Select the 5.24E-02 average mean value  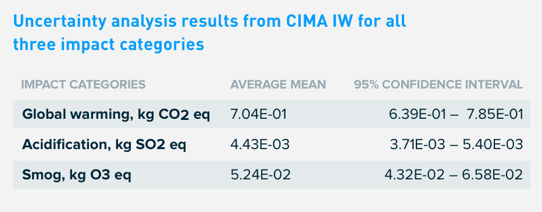261,175
